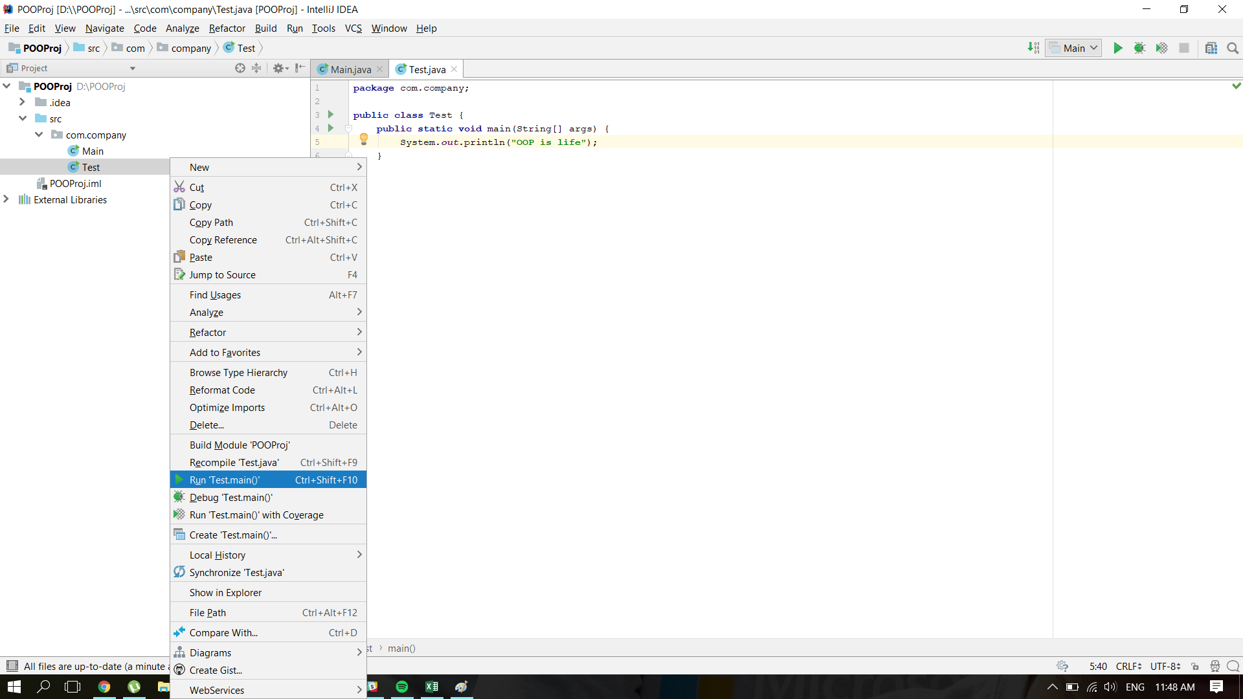Click the green inspection checkmark indicator
Viewport: 1243px width, 699px height.
click(x=1237, y=85)
